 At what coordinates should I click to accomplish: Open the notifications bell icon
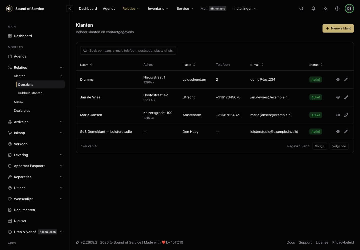(x=313, y=9)
